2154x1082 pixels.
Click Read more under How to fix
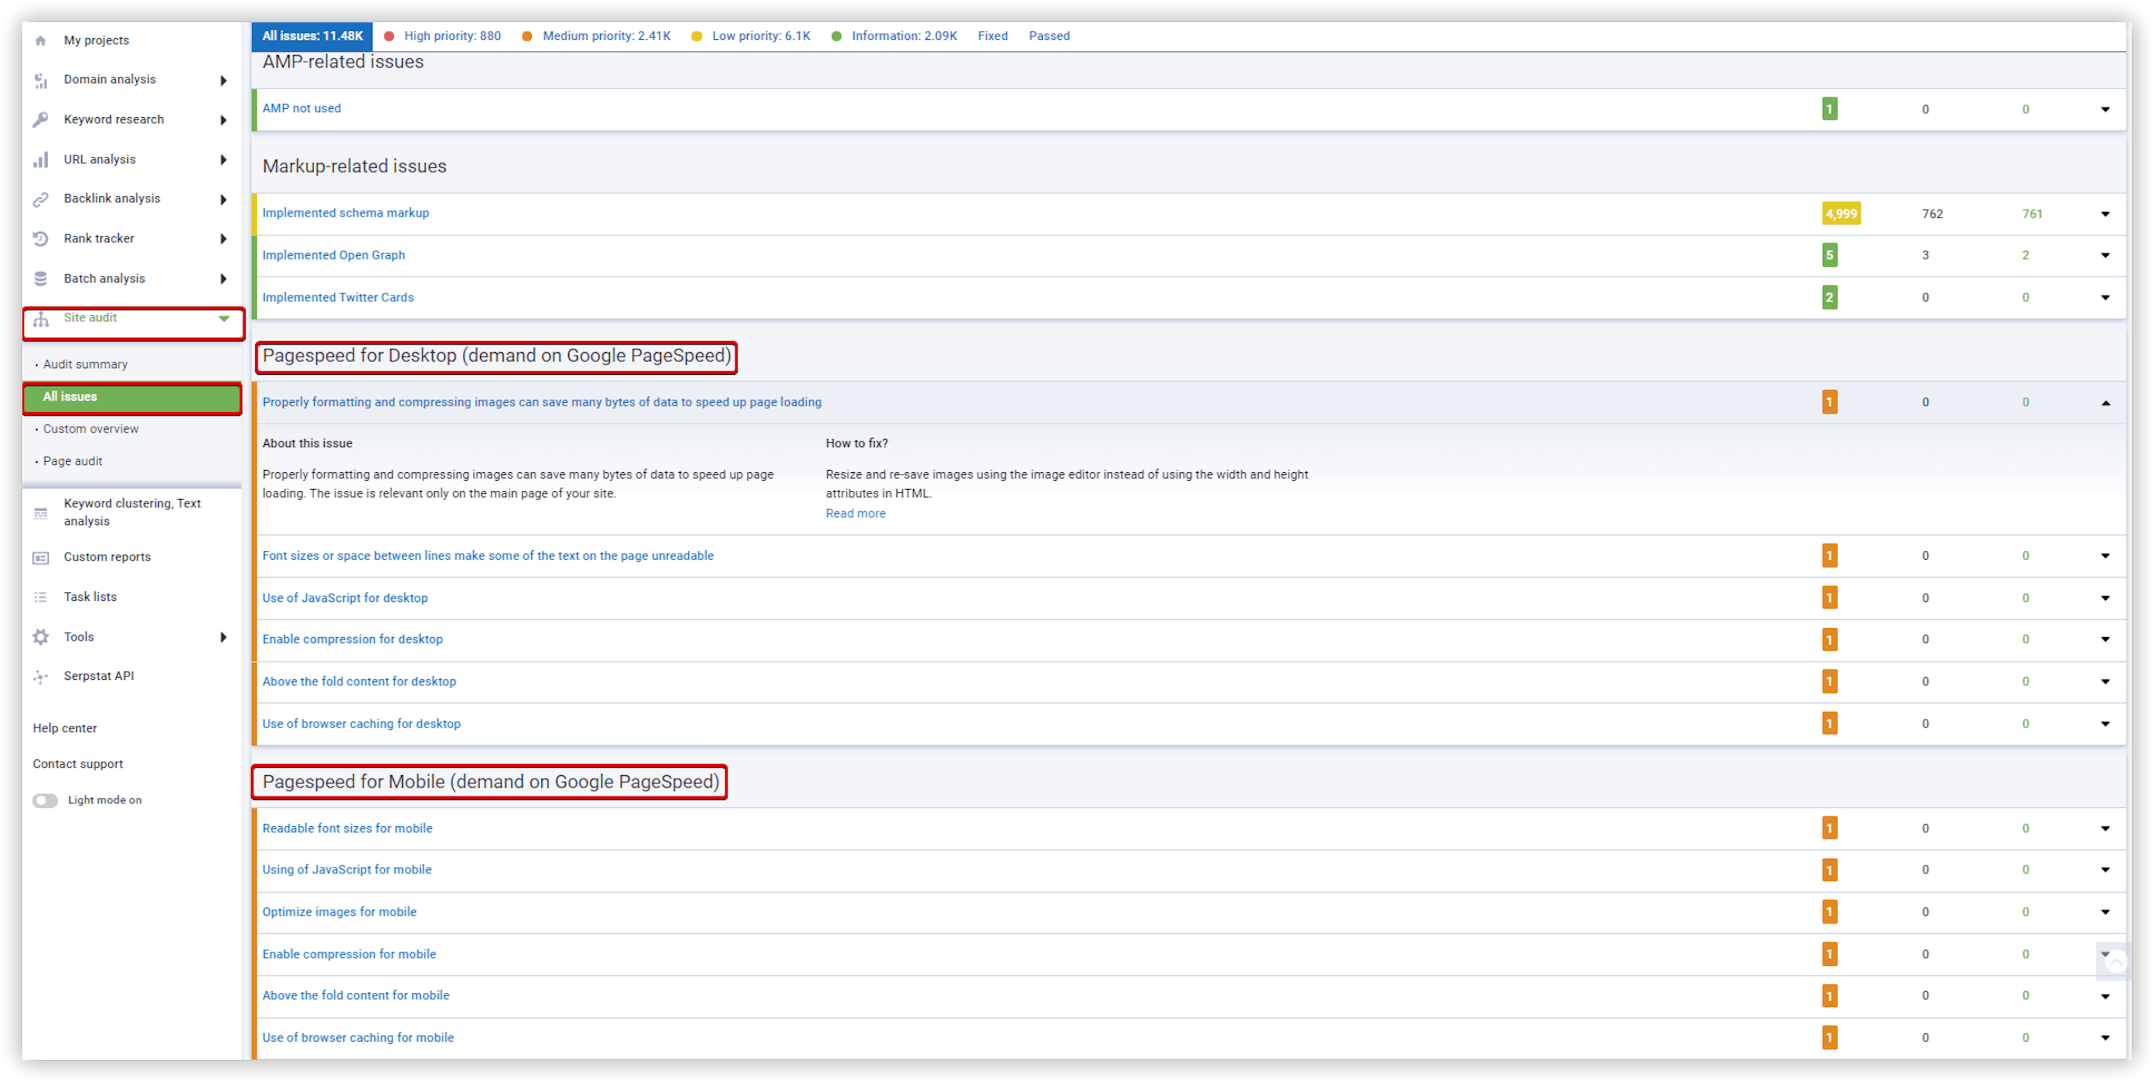coord(855,513)
